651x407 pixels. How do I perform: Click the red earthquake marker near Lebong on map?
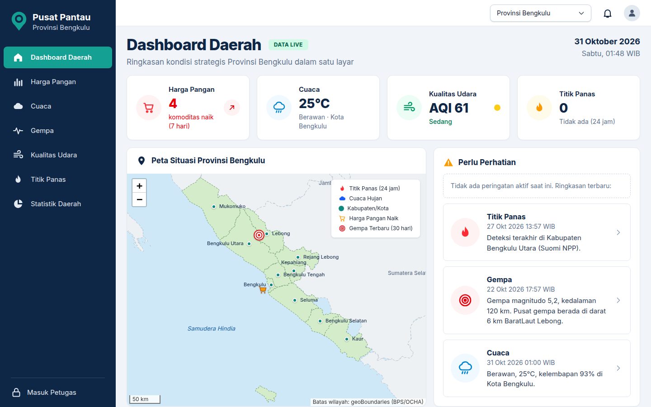coord(259,235)
